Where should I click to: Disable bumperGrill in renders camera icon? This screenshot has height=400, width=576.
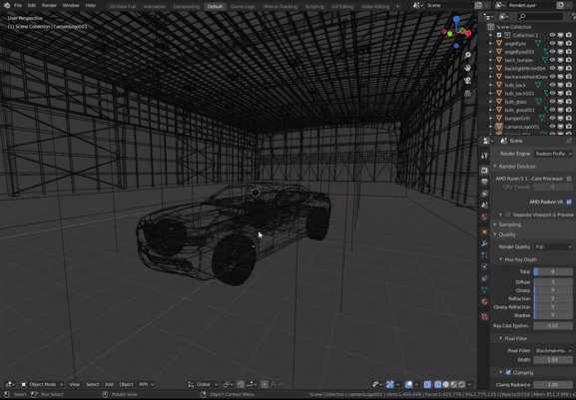pos(569,118)
